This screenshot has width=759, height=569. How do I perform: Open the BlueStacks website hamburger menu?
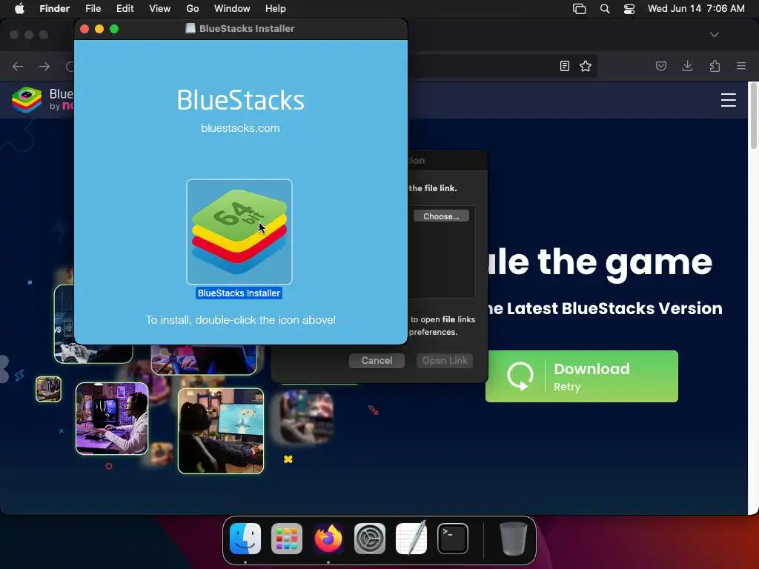(729, 100)
